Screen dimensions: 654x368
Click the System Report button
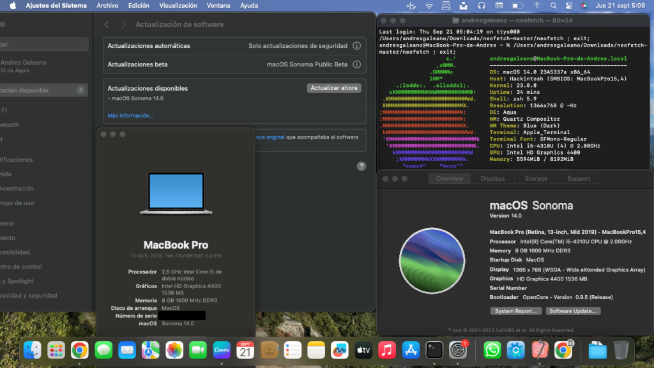coord(515,311)
